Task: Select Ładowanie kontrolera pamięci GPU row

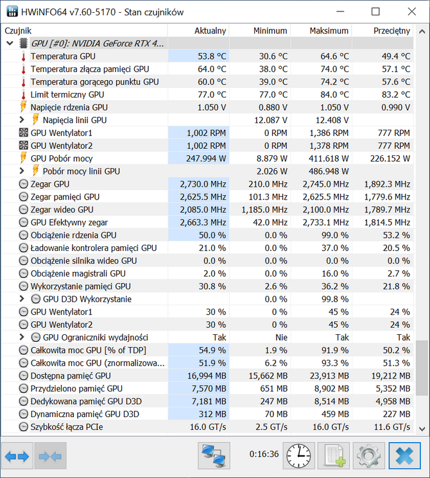Action: point(207,248)
